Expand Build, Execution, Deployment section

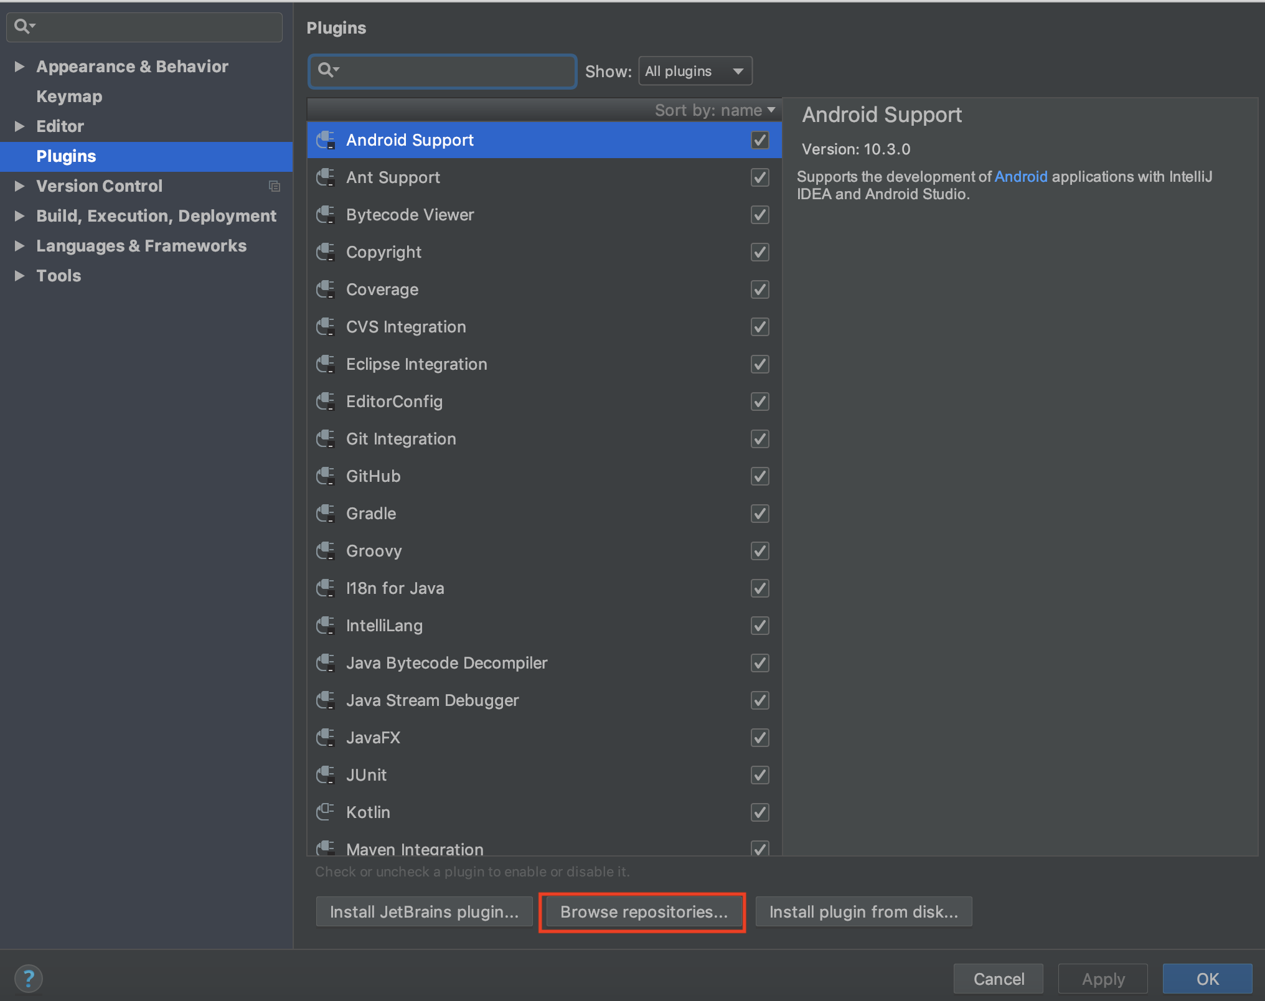pos(19,216)
